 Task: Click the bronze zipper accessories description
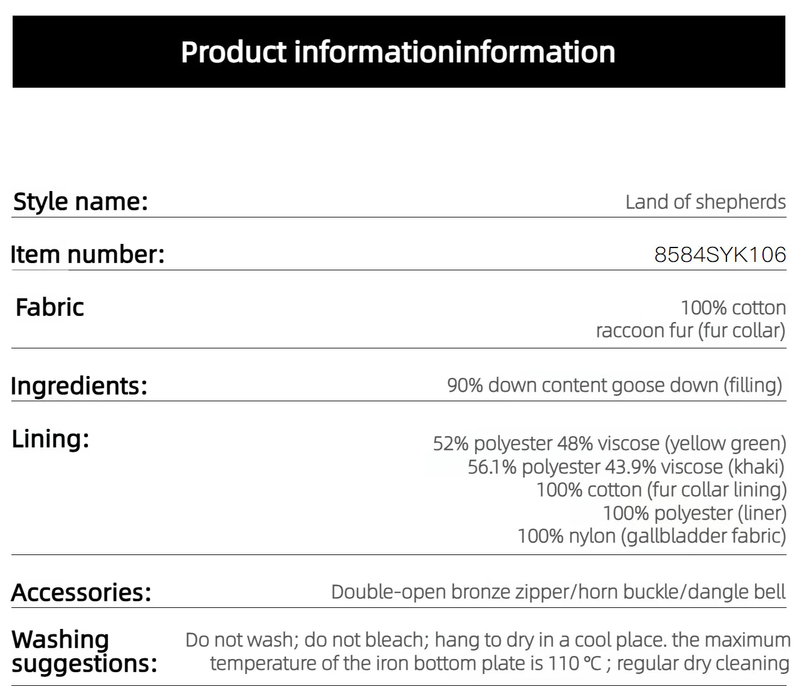tap(558, 592)
